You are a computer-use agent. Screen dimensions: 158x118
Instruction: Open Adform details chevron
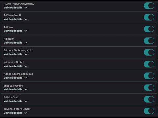pos(26,31)
